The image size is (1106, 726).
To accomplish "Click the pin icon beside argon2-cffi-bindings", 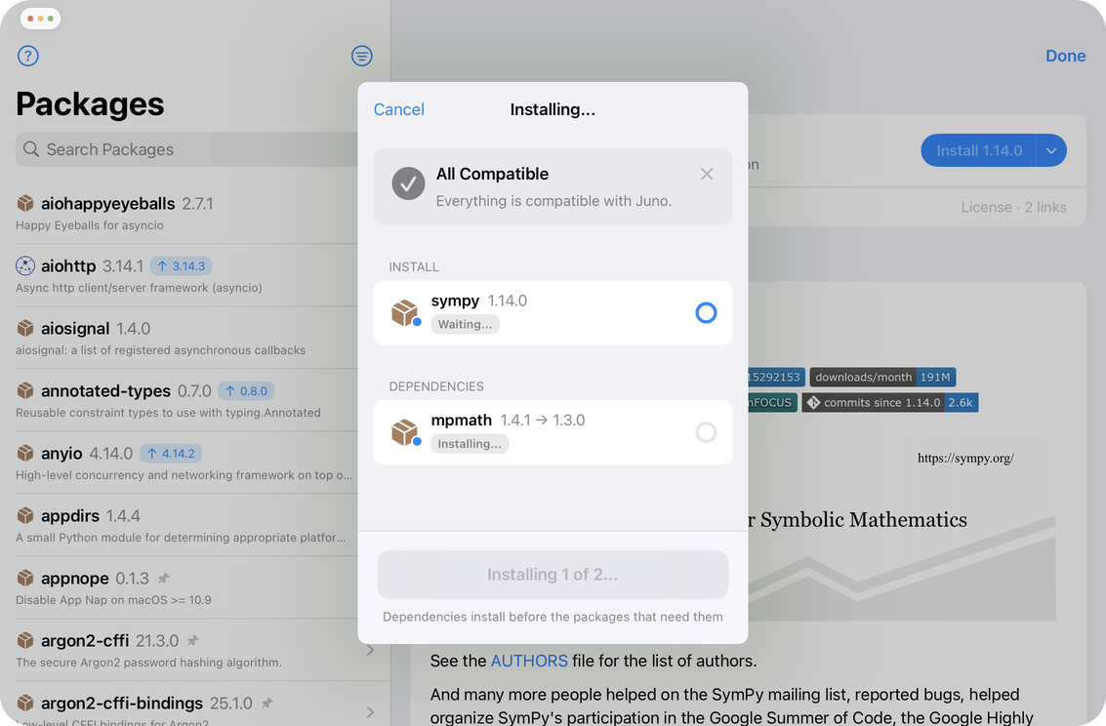I will pyautogui.click(x=266, y=703).
